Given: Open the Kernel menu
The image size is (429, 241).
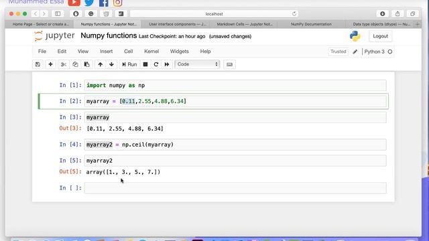Looking at the screenshot, I should [x=151, y=52].
